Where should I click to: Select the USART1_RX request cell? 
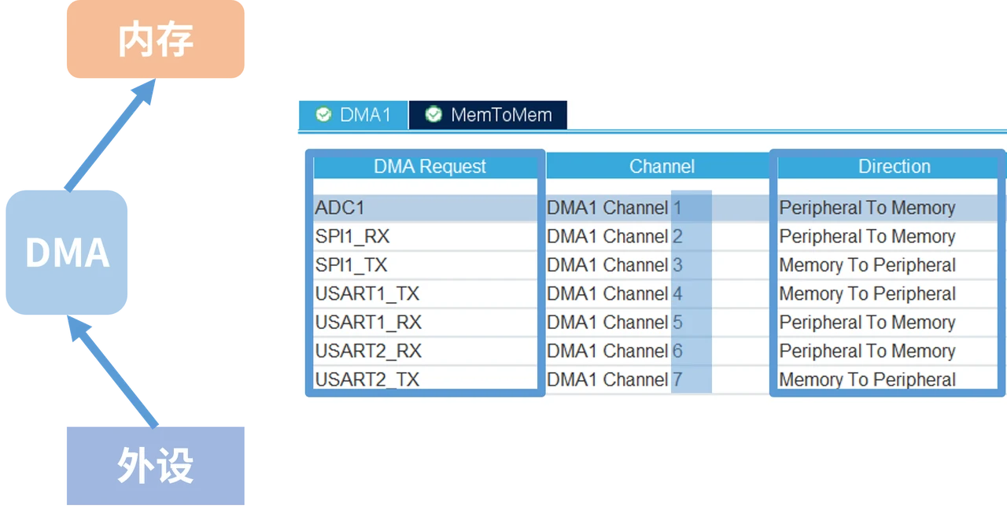(x=426, y=323)
